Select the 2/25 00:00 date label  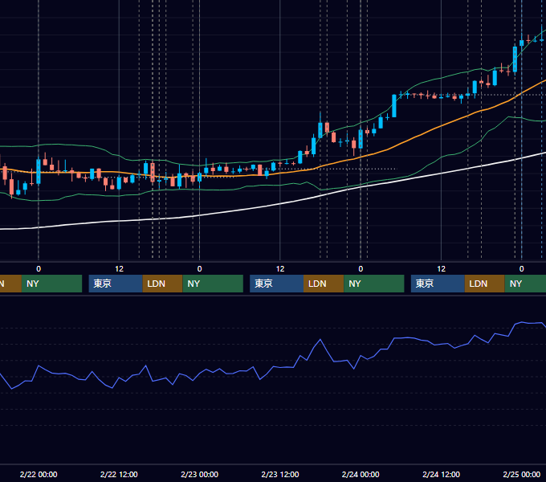click(522, 474)
